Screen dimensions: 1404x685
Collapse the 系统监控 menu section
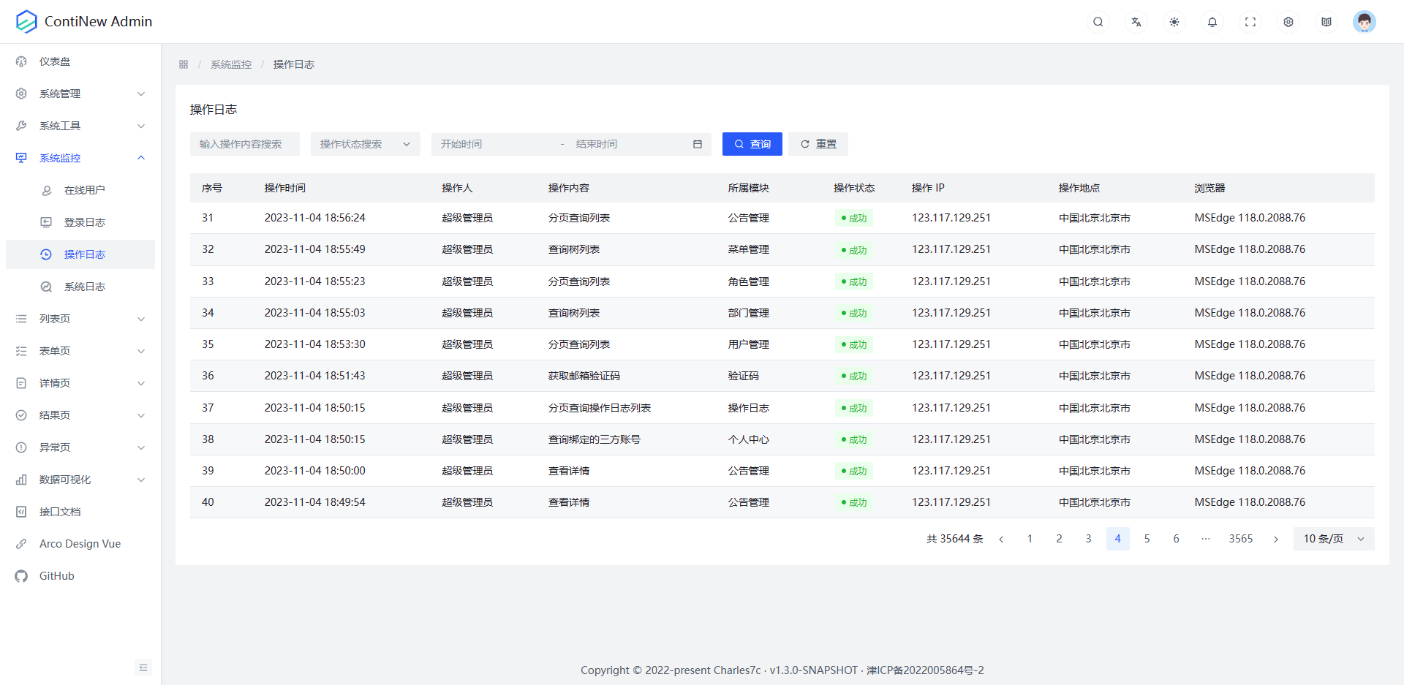point(80,158)
